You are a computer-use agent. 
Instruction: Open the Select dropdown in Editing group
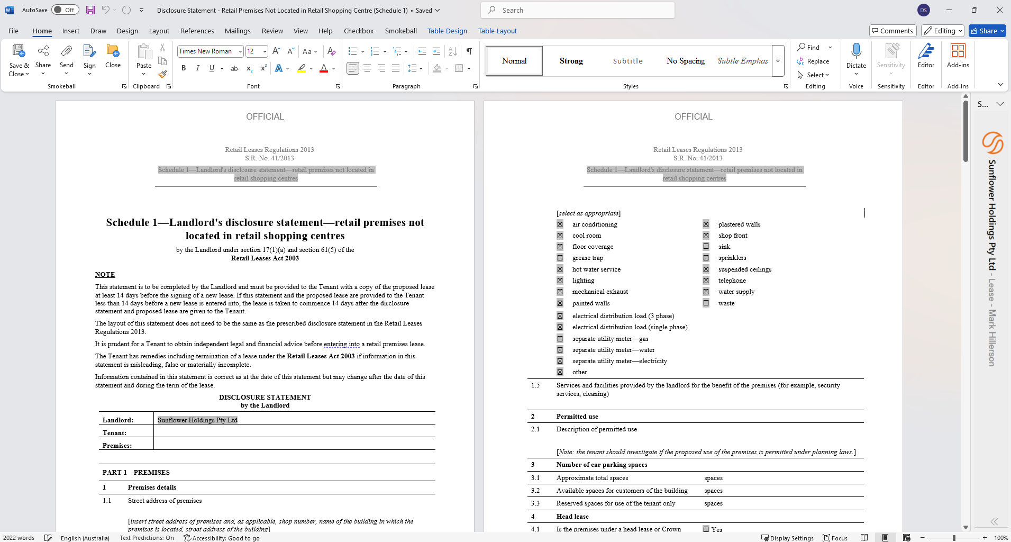pyautogui.click(x=813, y=75)
